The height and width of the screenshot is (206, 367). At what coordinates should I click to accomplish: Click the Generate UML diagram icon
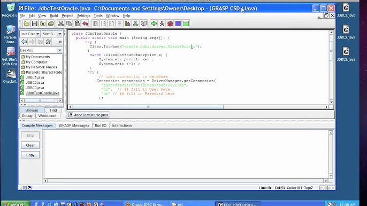click(x=135, y=23)
